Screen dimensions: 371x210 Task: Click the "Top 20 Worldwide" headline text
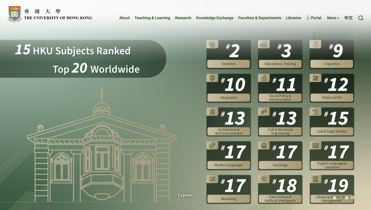96,69
